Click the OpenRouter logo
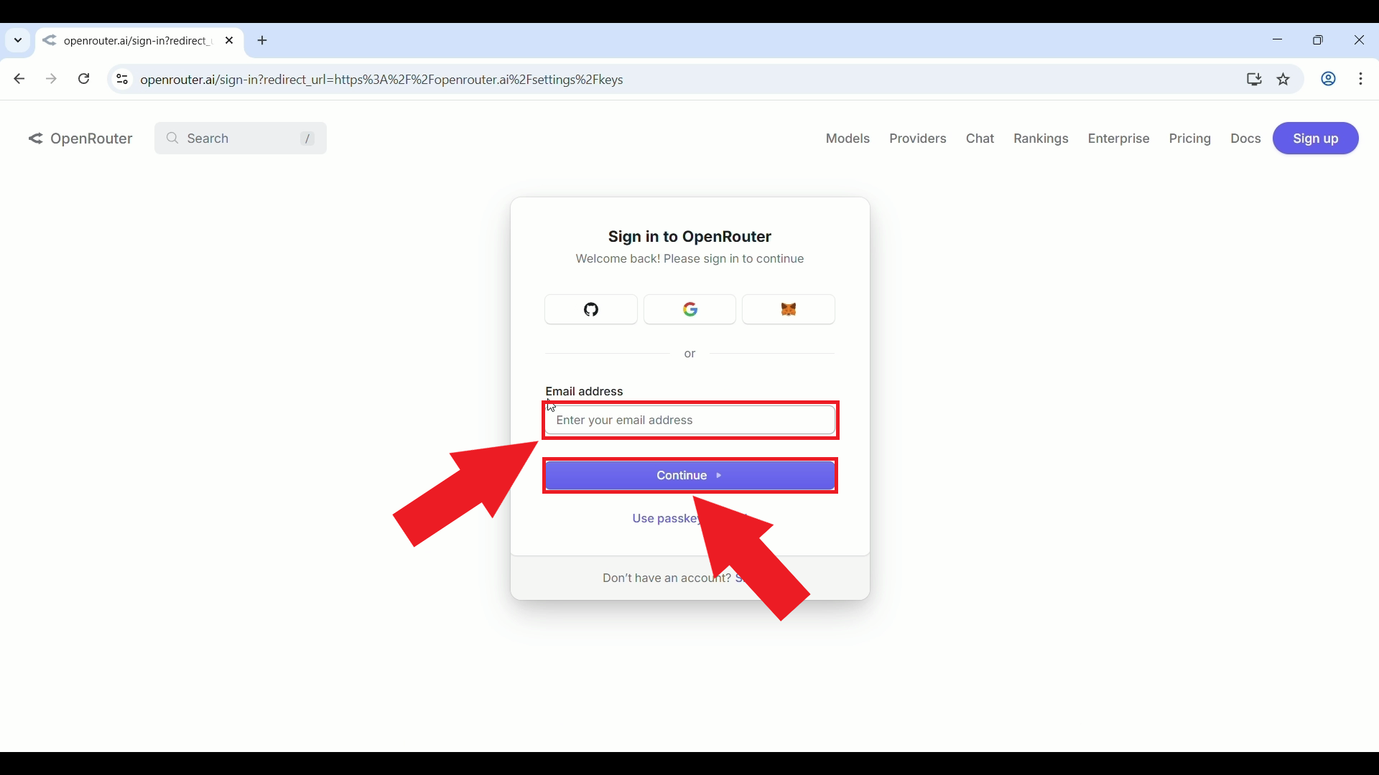This screenshot has height=775, width=1379. [80, 138]
